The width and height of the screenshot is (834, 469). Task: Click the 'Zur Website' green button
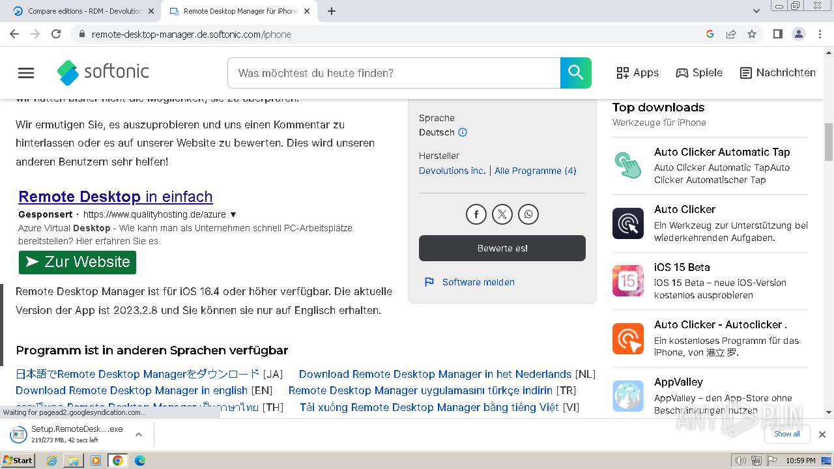click(78, 262)
